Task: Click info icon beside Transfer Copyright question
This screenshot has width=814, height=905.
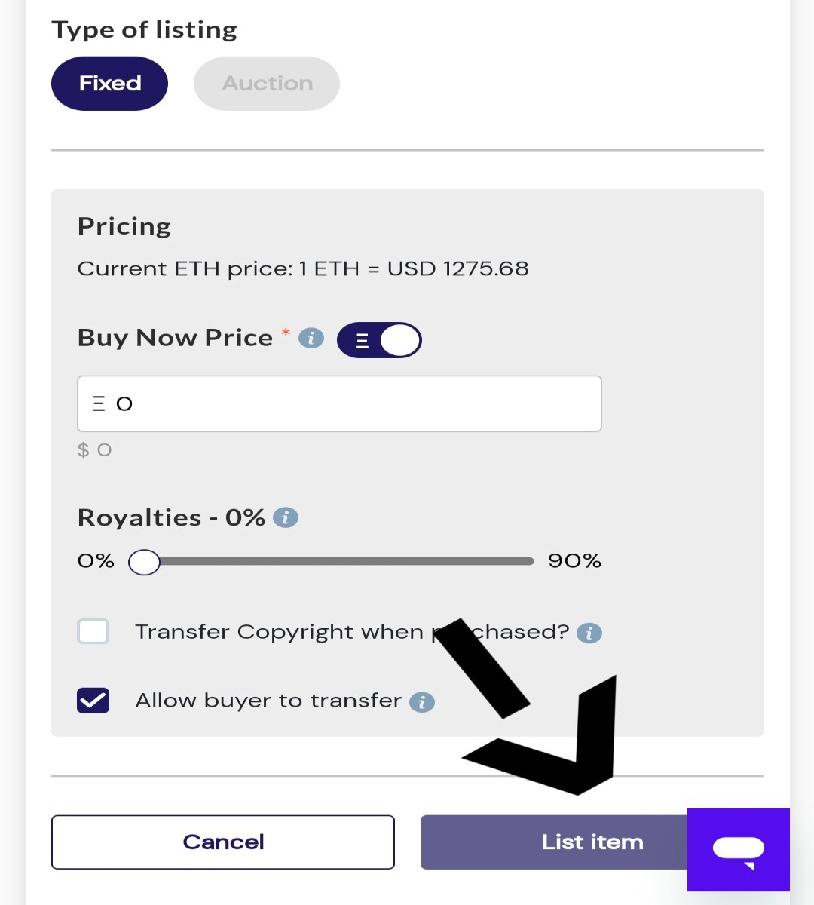Action: pyautogui.click(x=589, y=633)
